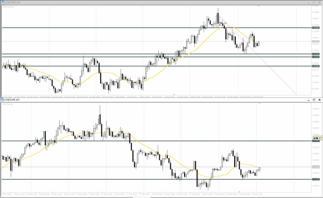Screen dimensions: 323x198
Task: Click the USDCHF,H4 chart window icon
Action: (x=3, y=3)
